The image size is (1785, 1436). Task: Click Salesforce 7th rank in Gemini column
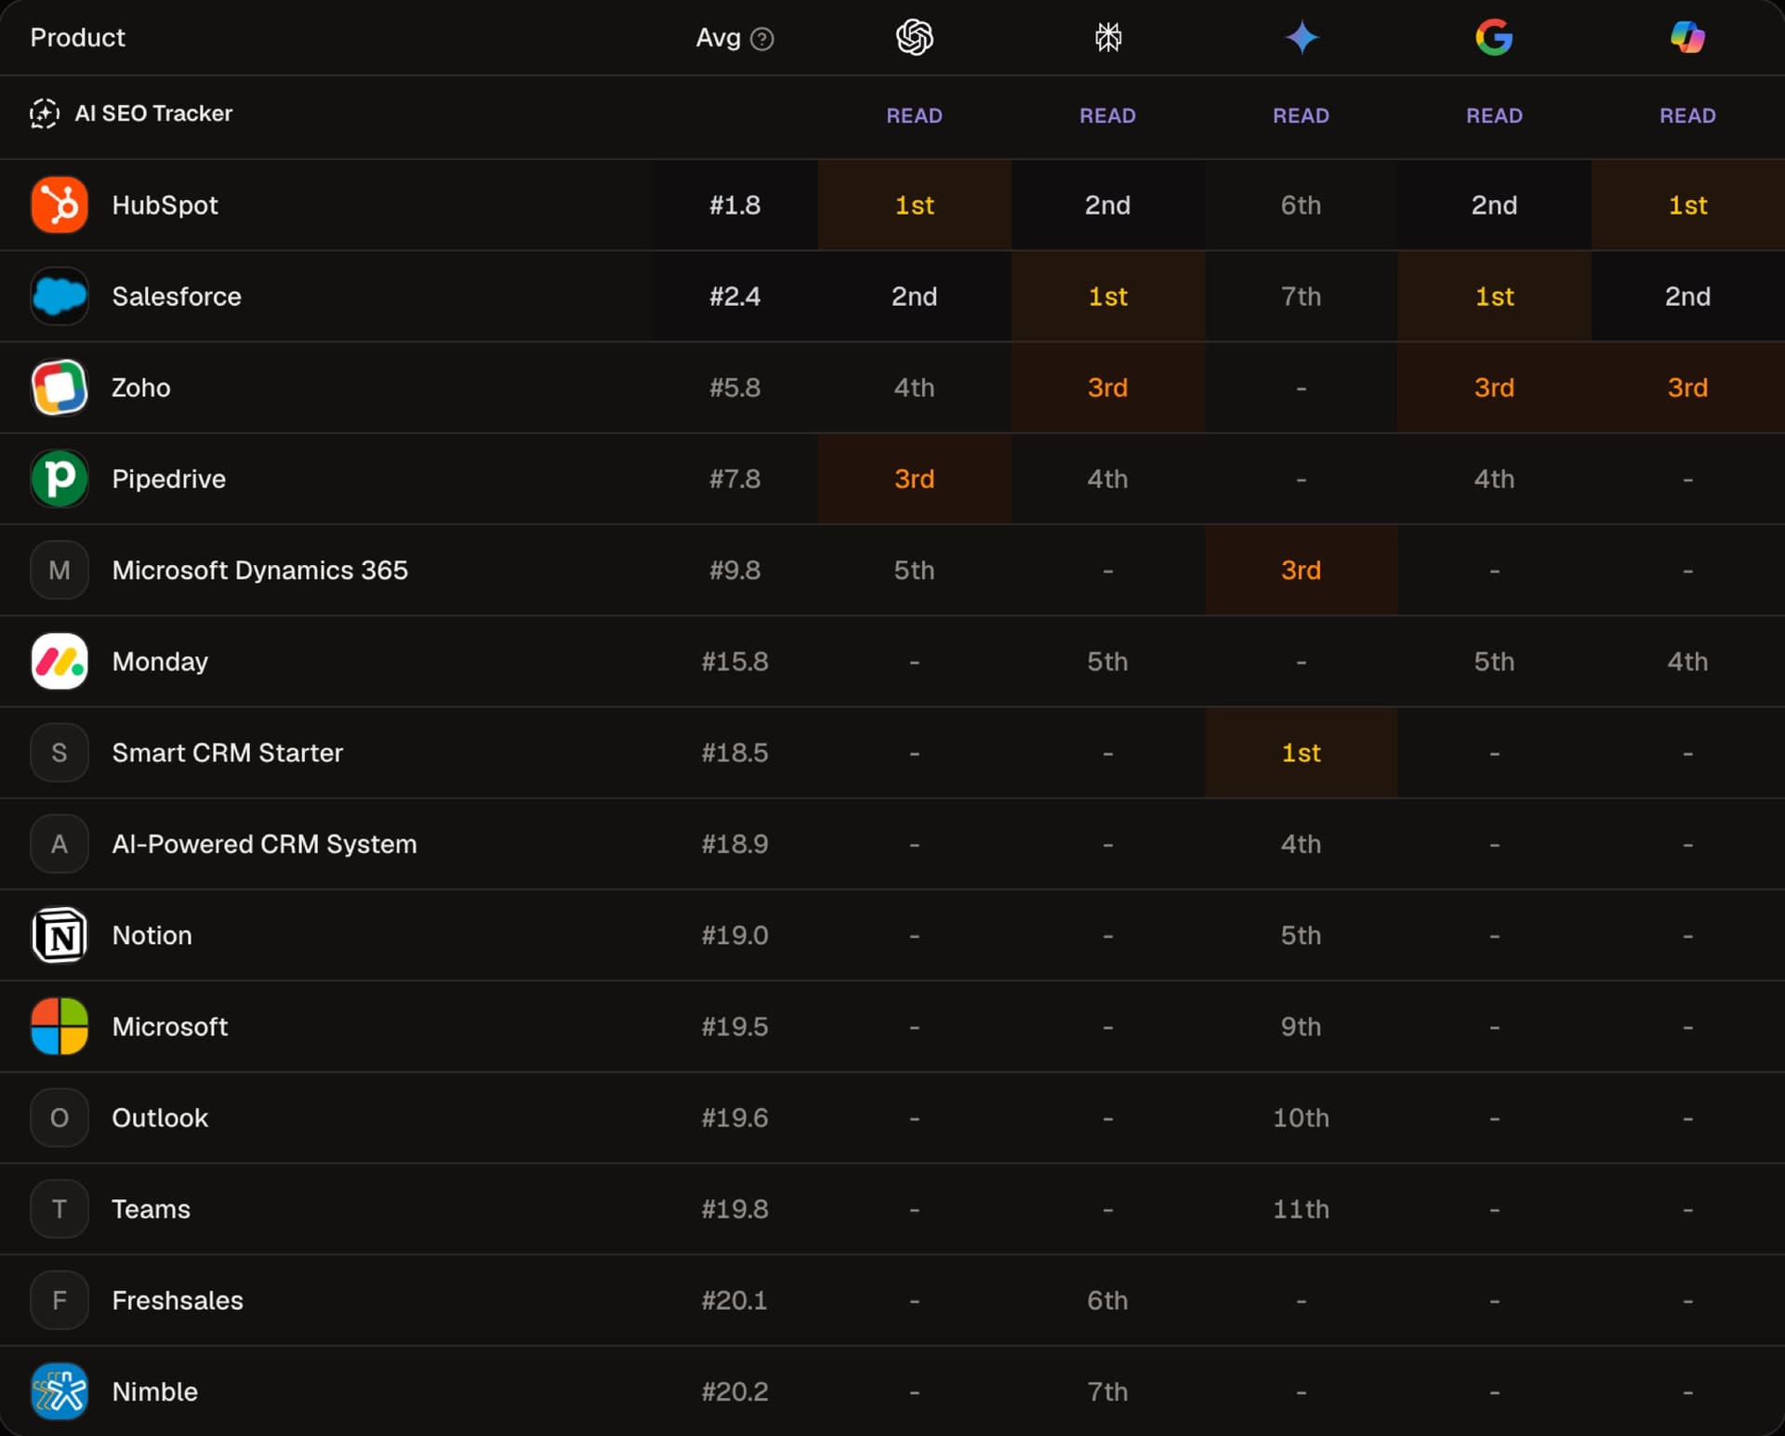(1301, 296)
